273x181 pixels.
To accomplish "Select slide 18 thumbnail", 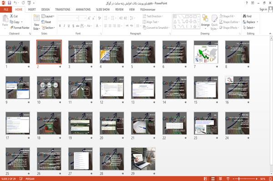I will coord(49,123).
